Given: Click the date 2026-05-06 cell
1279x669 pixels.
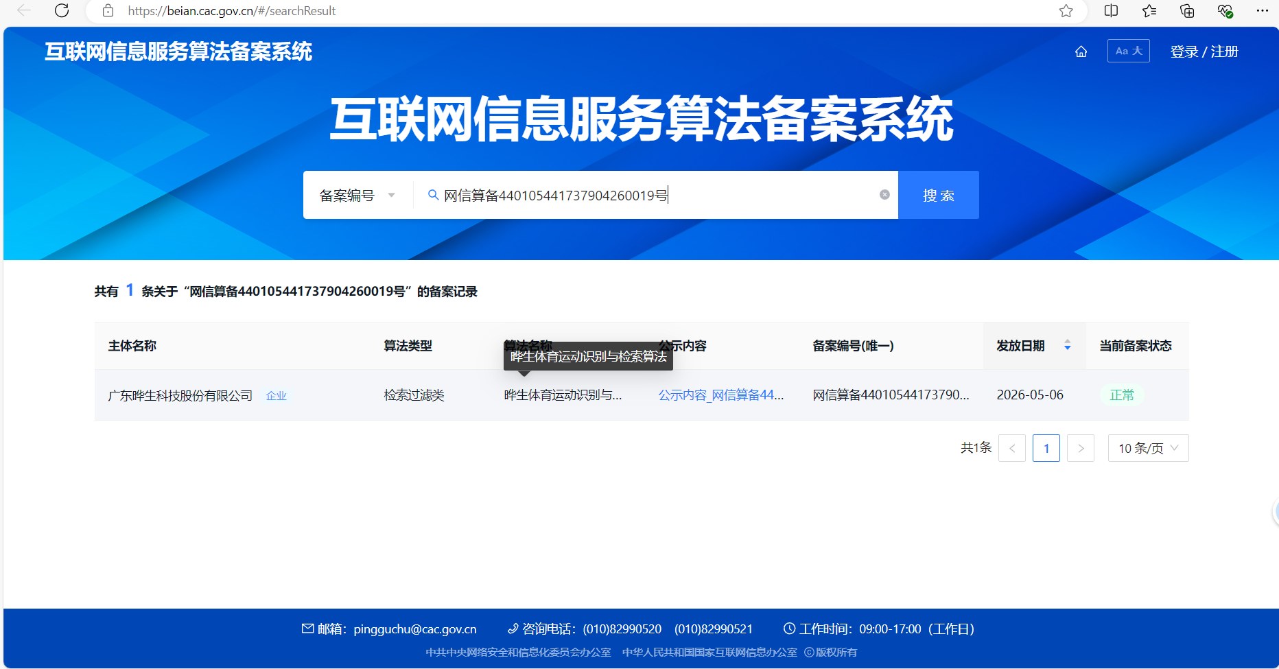Looking at the screenshot, I should [1030, 395].
